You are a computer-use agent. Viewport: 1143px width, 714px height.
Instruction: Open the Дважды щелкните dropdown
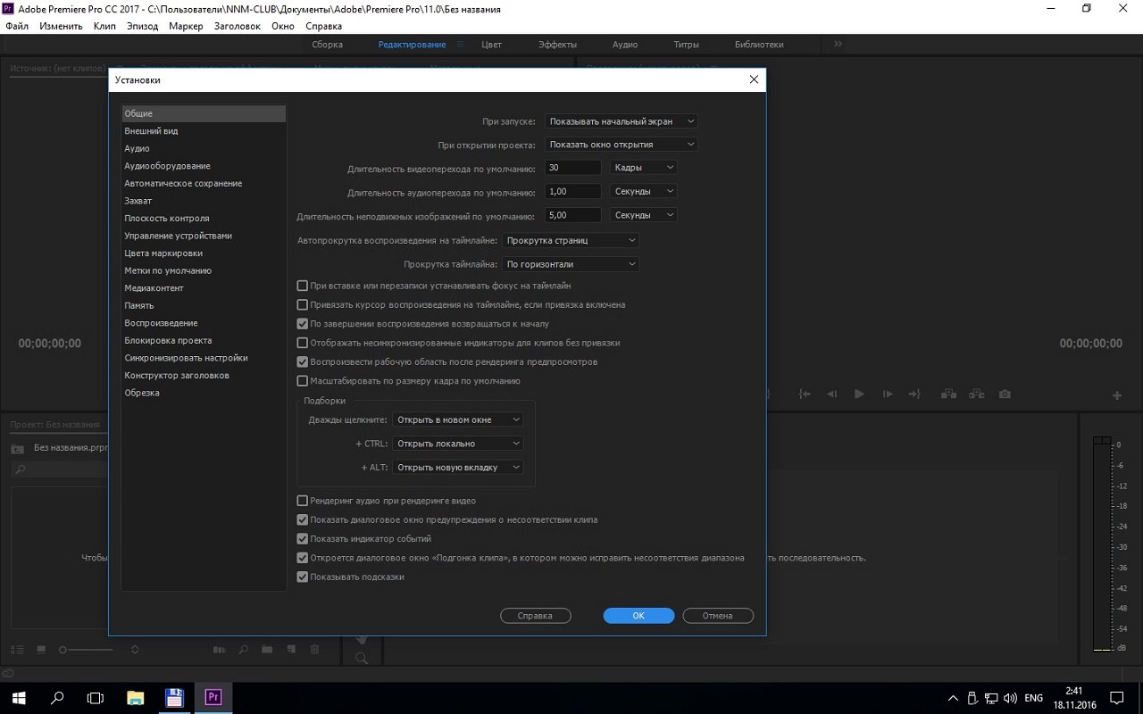(458, 419)
